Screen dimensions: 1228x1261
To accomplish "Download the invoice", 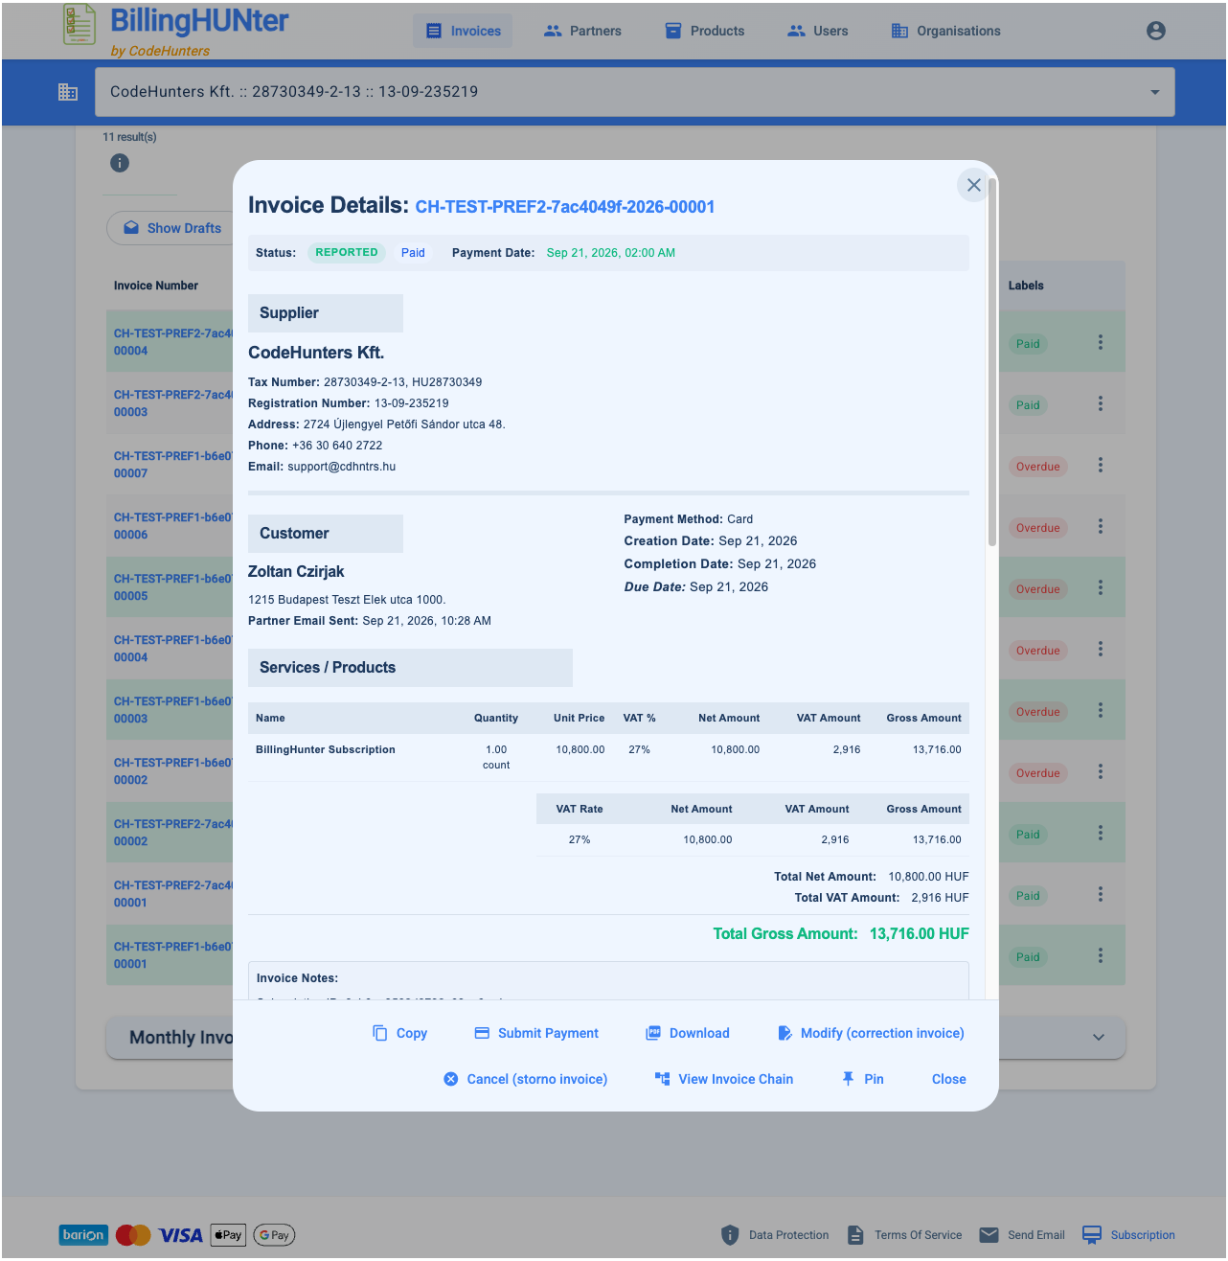I will [x=688, y=1033].
